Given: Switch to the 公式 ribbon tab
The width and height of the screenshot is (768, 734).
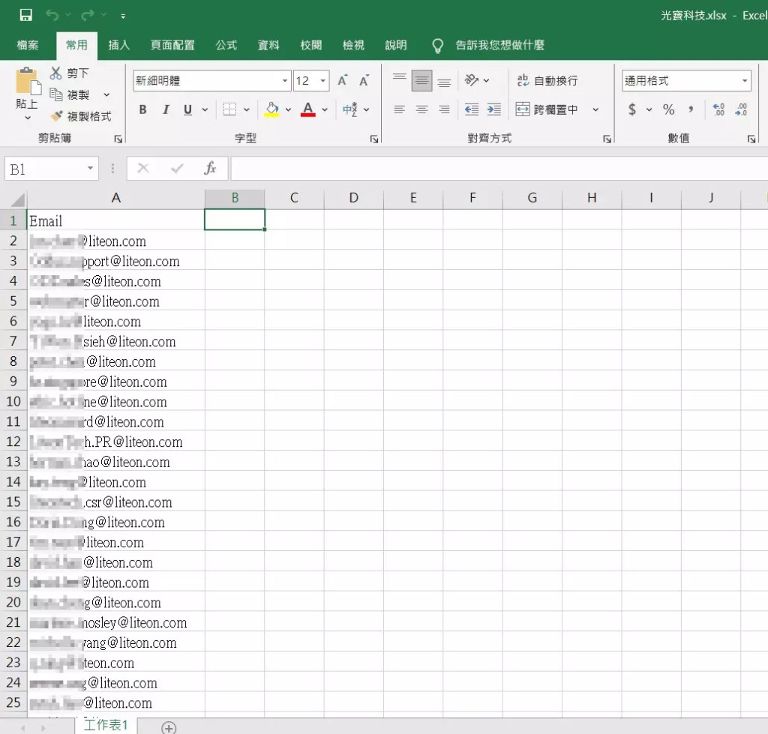Looking at the screenshot, I should point(226,45).
